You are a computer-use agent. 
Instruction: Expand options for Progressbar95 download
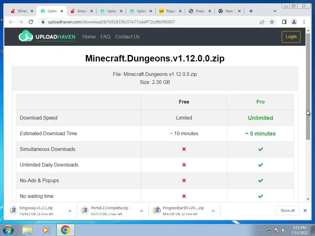tap(213, 211)
